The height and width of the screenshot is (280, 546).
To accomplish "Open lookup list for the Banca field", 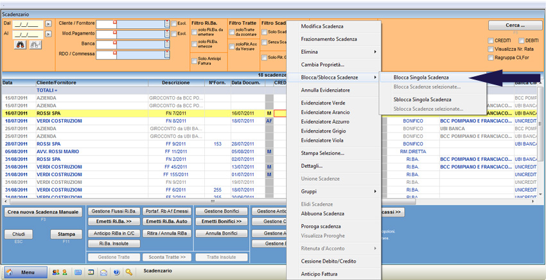I will pyautogui.click(x=167, y=44).
